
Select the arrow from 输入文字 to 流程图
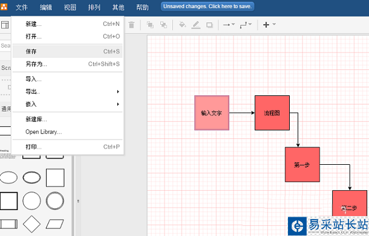click(242, 113)
